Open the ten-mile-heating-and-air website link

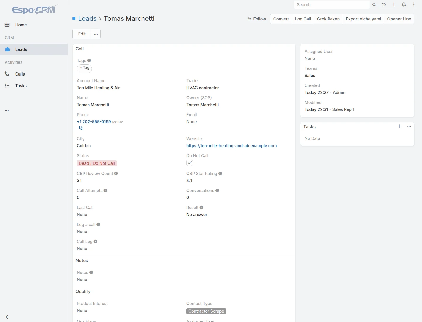232,146
